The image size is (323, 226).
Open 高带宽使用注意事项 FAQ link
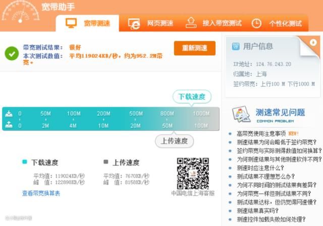[x=261, y=134]
